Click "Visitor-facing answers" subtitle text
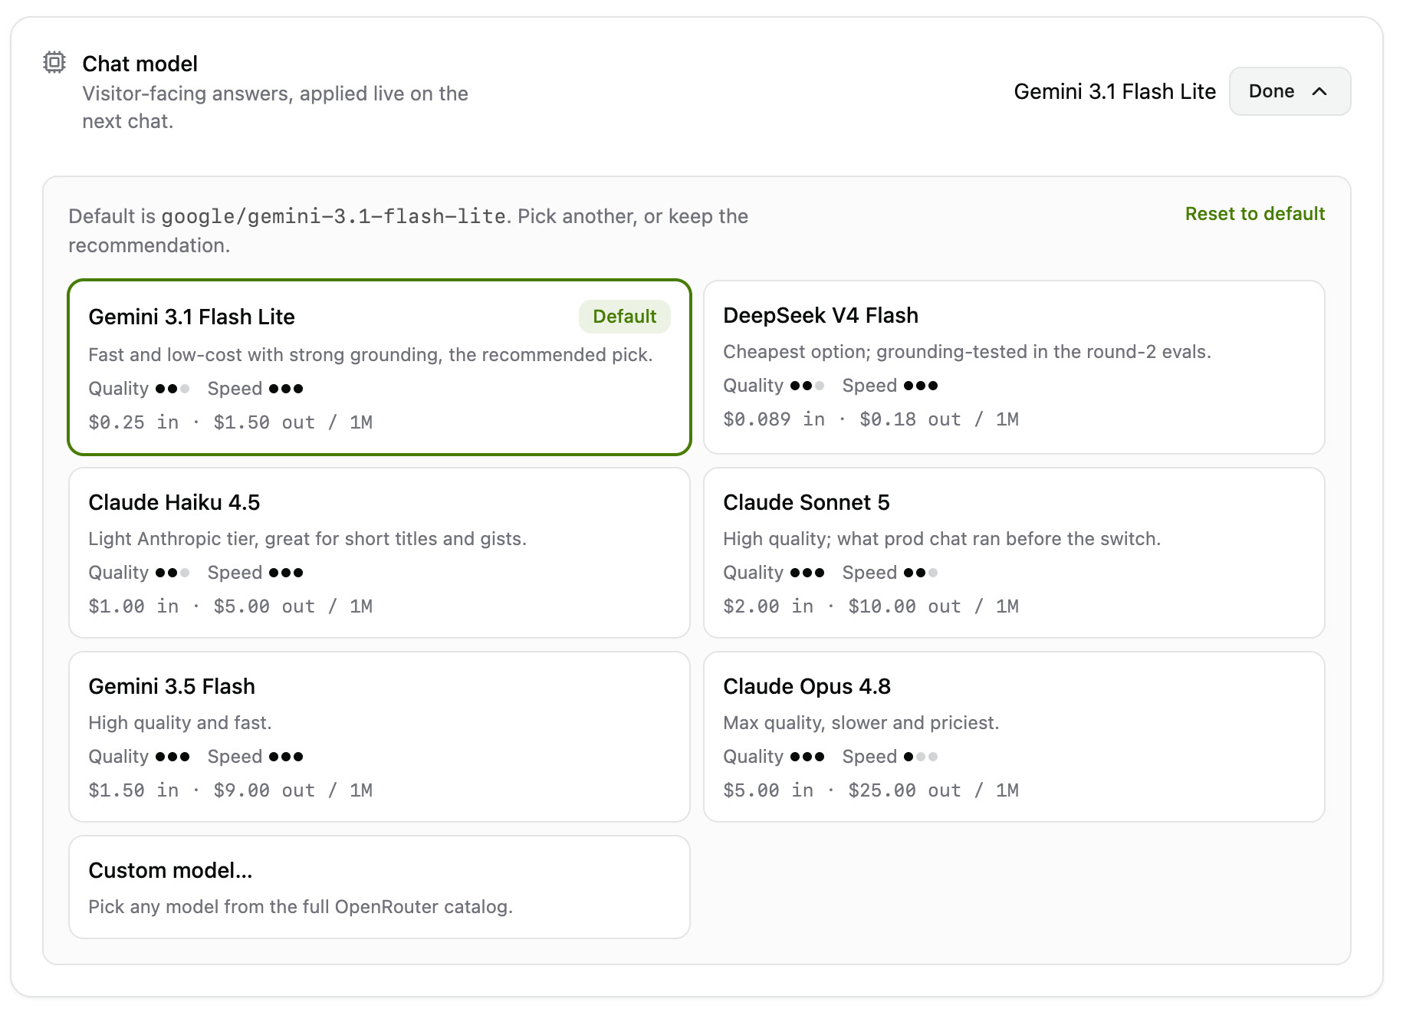1403x1012 pixels. coord(275,107)
